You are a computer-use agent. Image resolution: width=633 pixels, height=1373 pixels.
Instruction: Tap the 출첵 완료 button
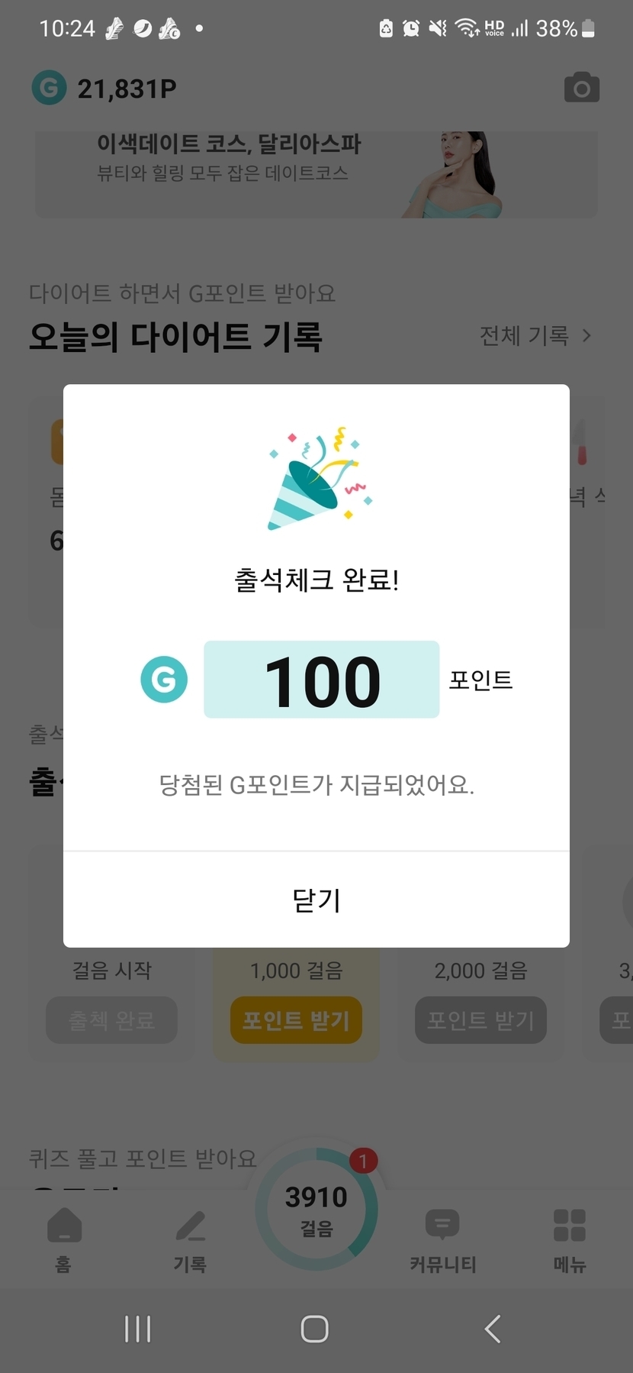click(111, 1020)
